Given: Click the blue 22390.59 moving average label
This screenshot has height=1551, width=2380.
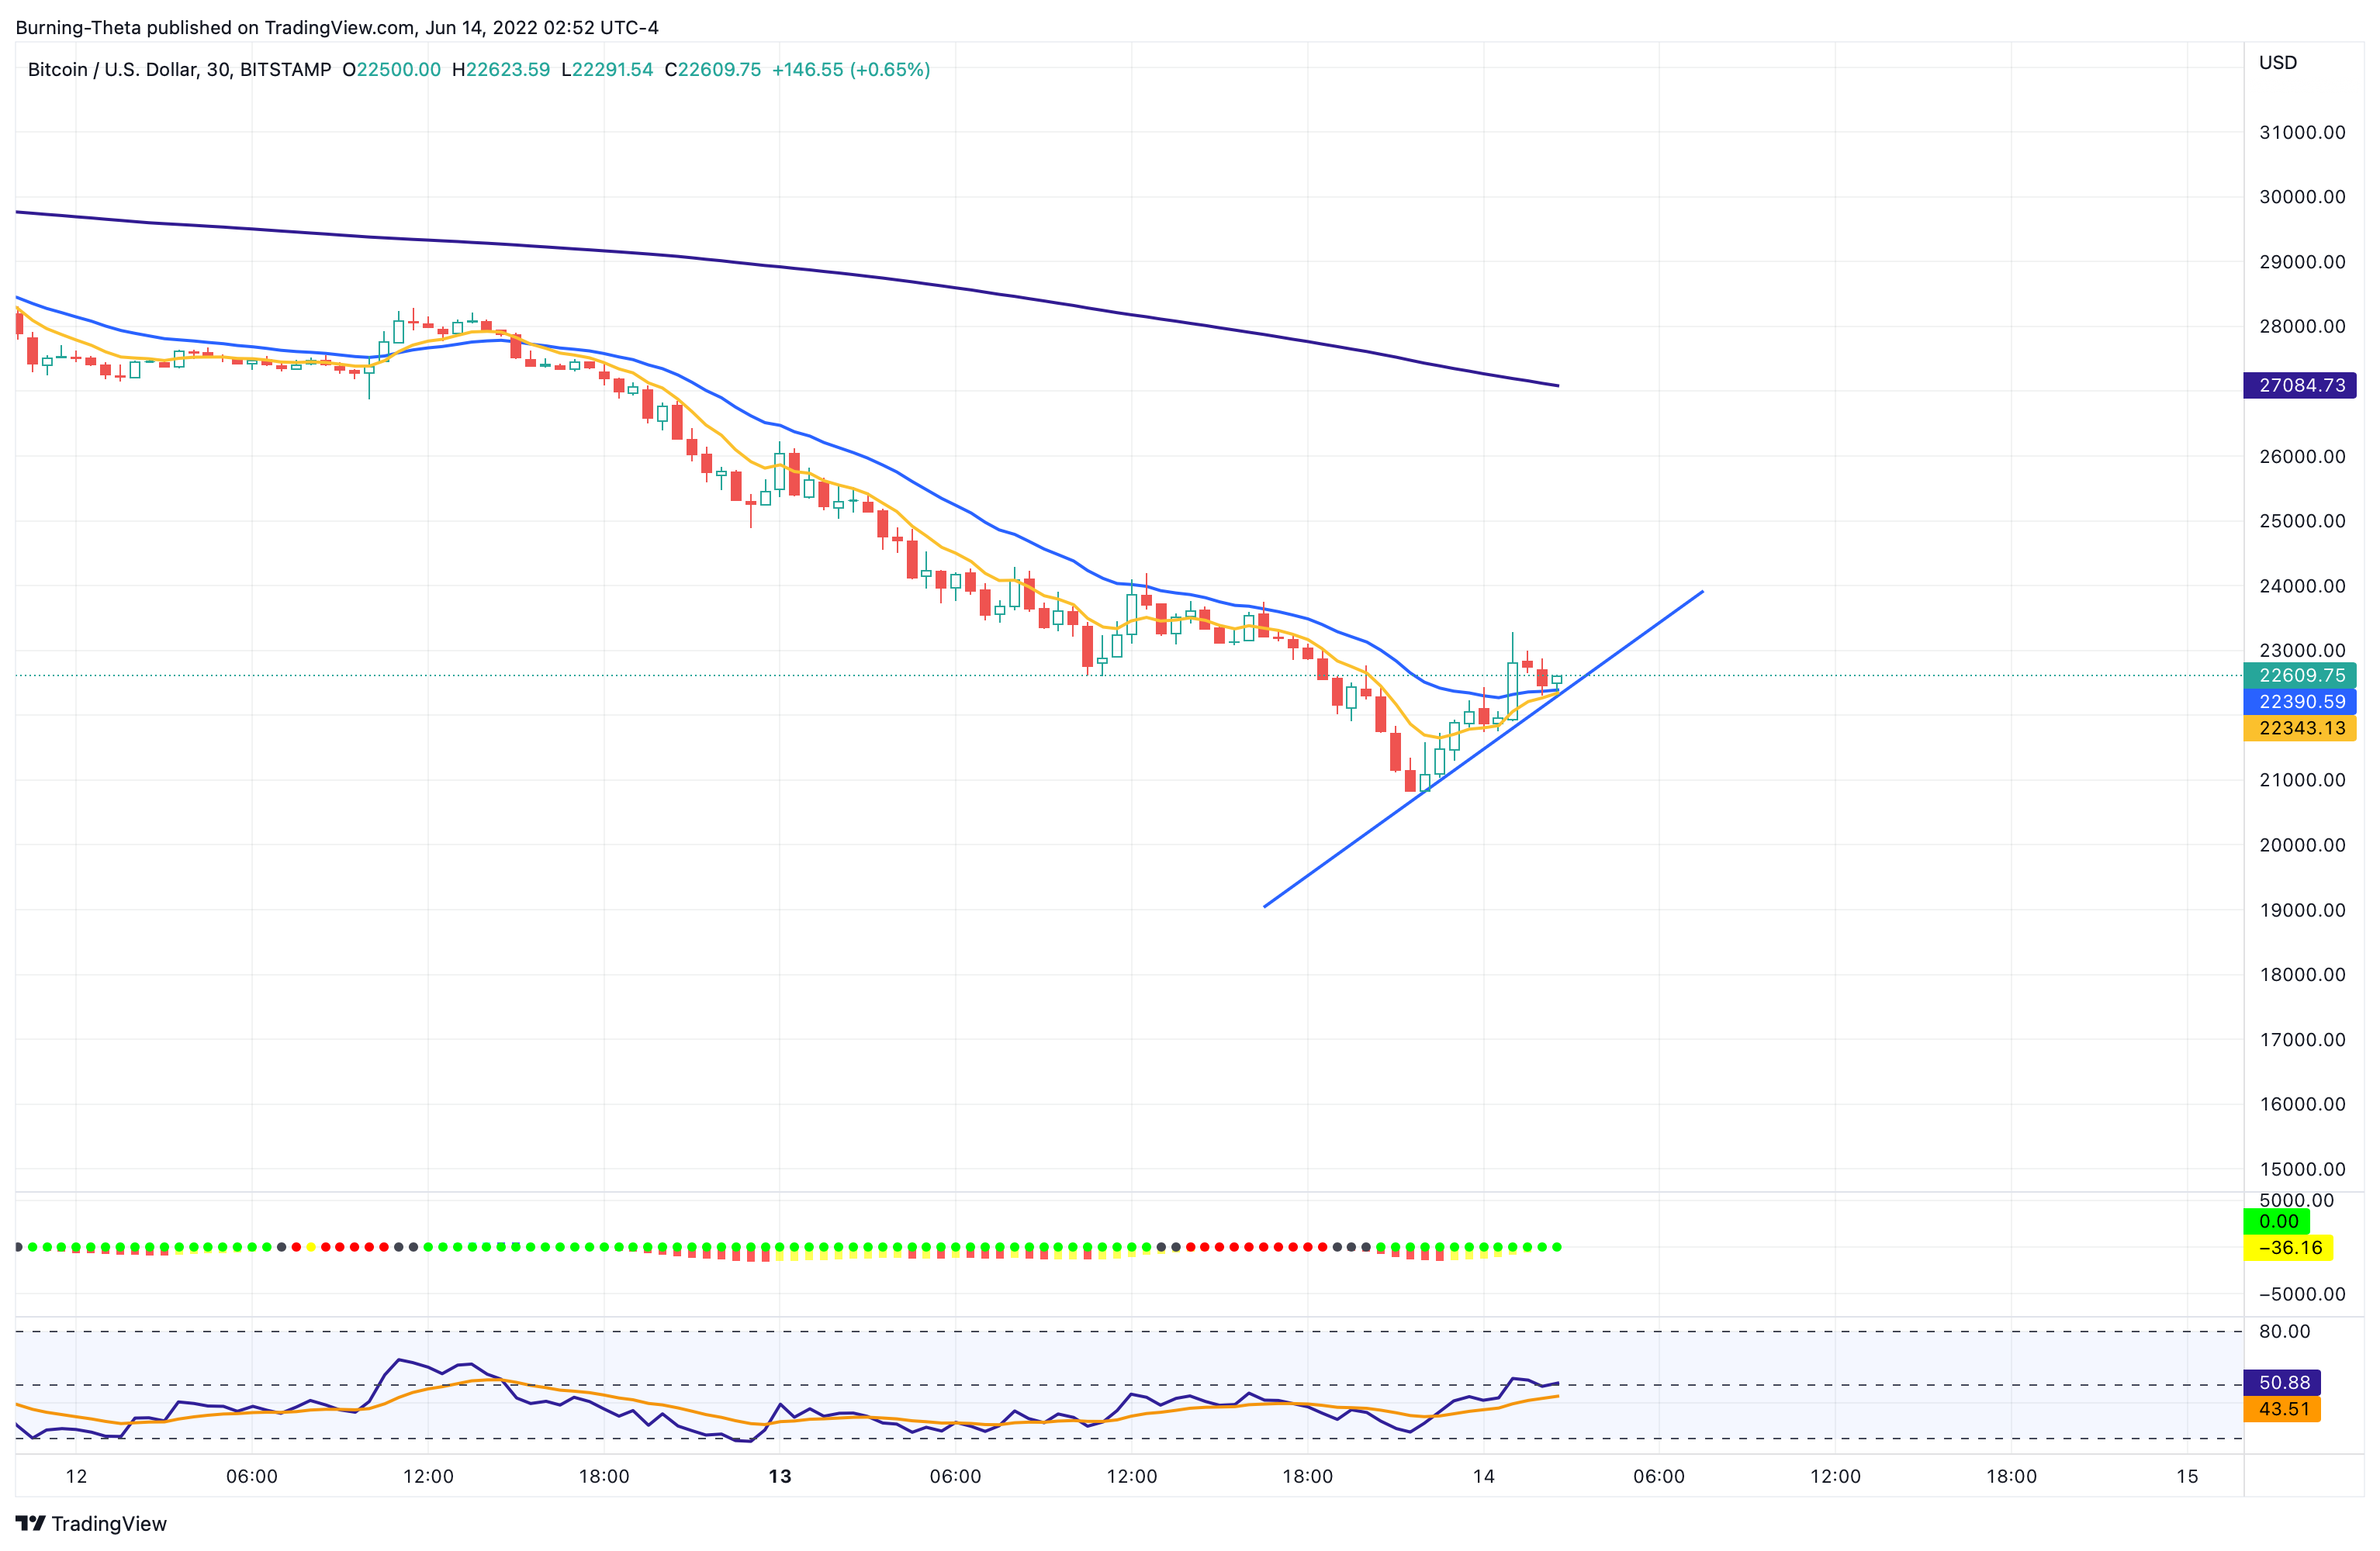Looking at the screenshot, I should (x=2299, y=701).
